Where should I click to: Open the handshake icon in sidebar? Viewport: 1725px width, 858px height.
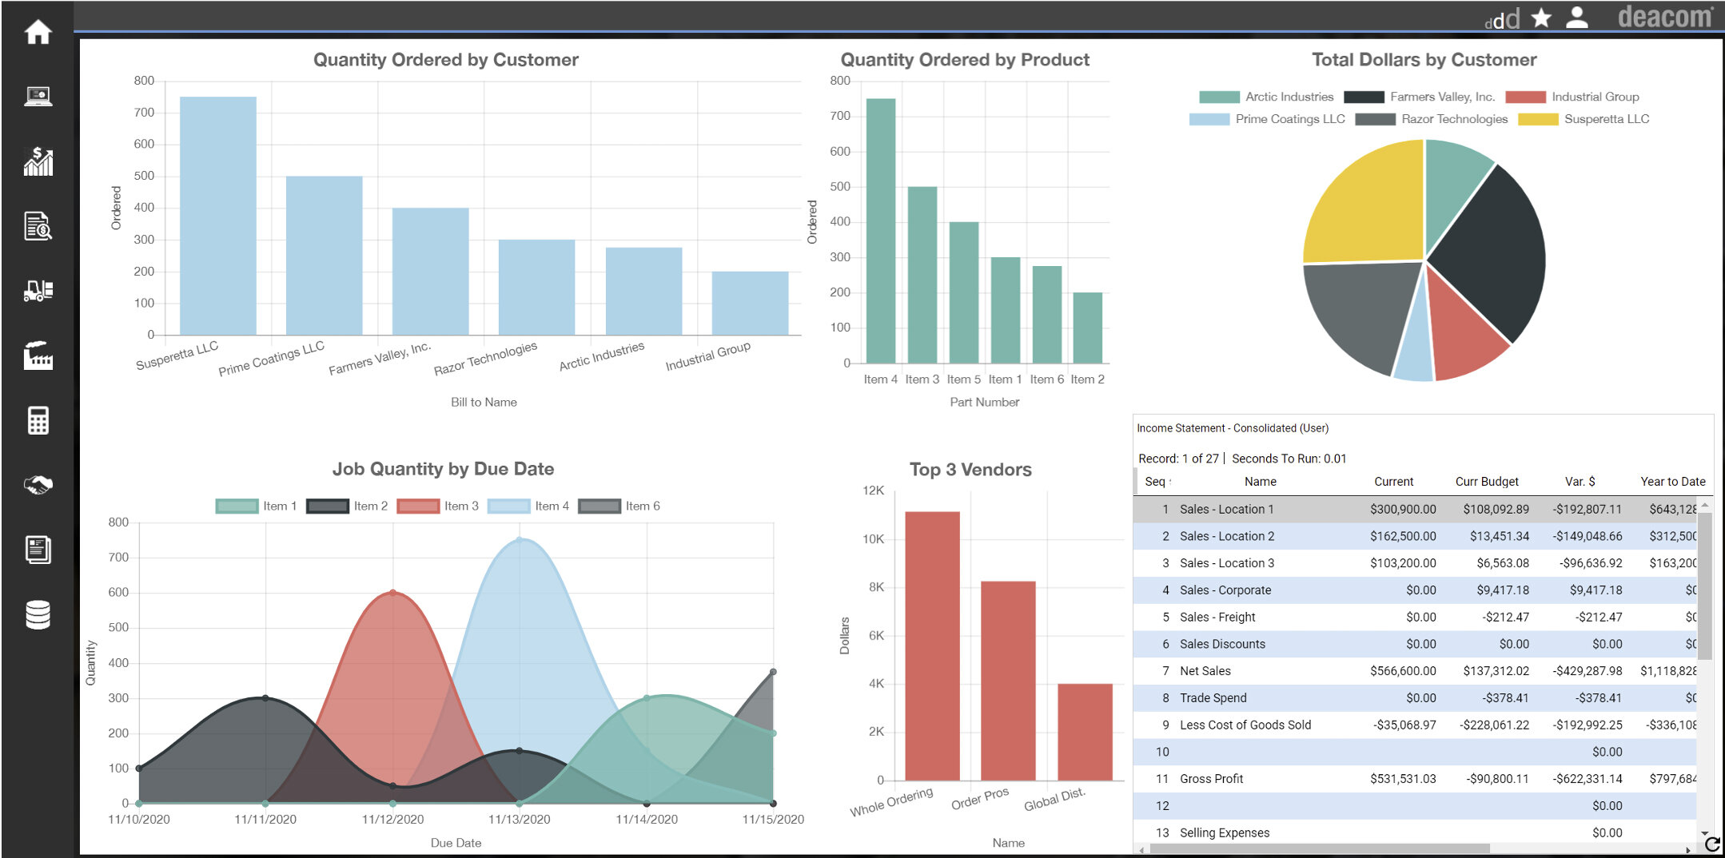tap(38, 484)
